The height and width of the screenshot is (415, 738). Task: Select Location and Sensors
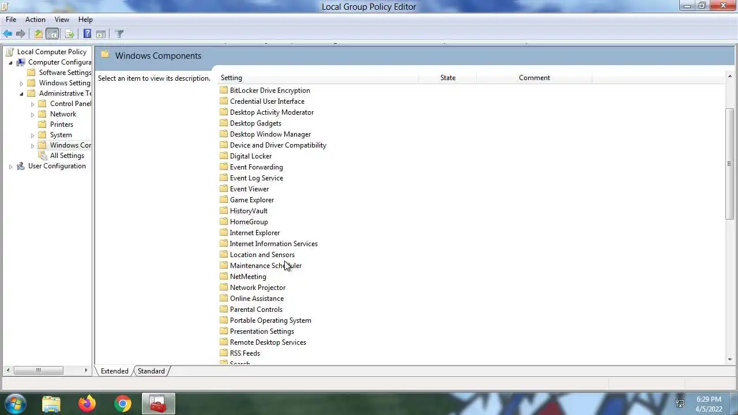(x=262, y=255)
